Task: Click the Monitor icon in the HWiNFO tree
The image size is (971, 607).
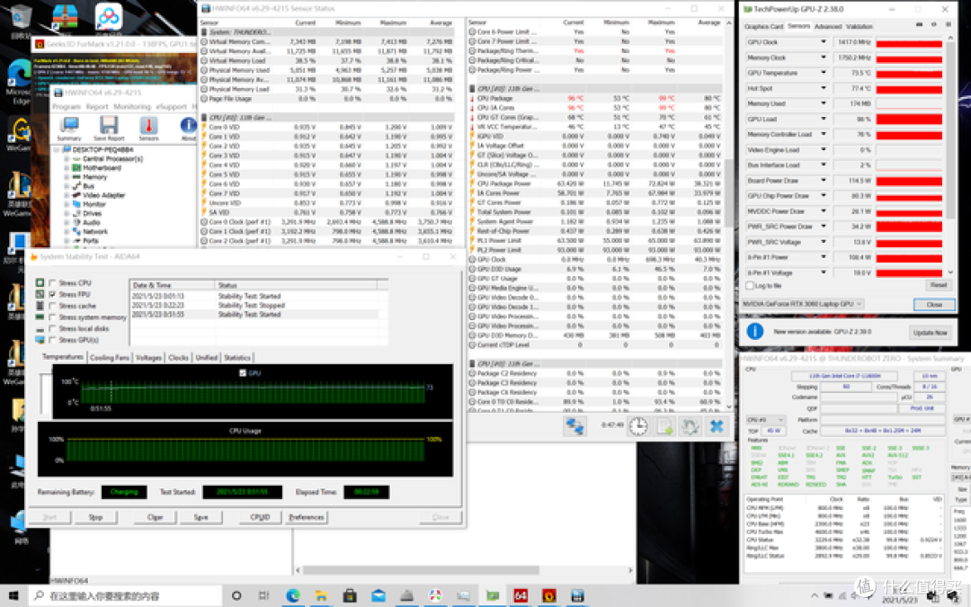Action: coord(76,204)
